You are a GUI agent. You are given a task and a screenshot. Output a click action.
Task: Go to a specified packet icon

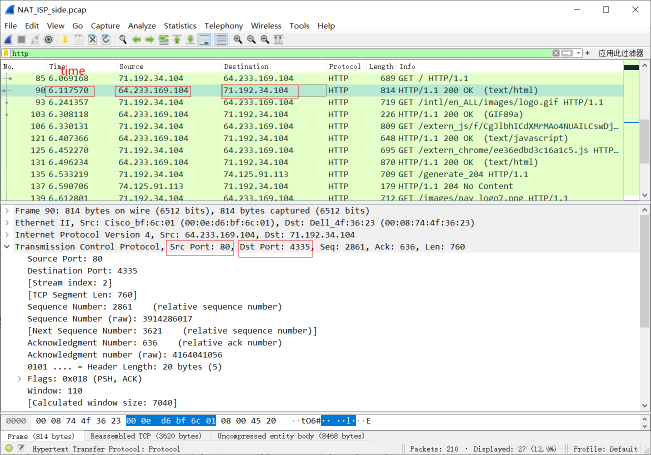[x=163, y=39]
